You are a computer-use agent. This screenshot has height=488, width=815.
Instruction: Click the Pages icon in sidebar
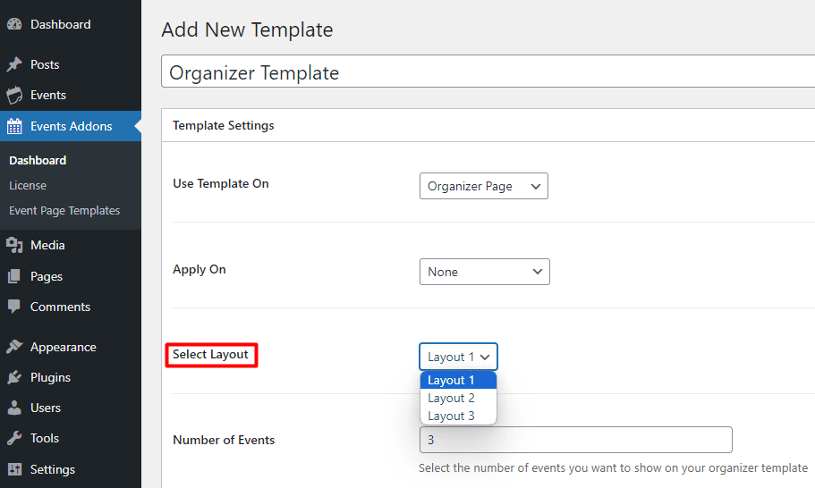click(x=14, y=276)
